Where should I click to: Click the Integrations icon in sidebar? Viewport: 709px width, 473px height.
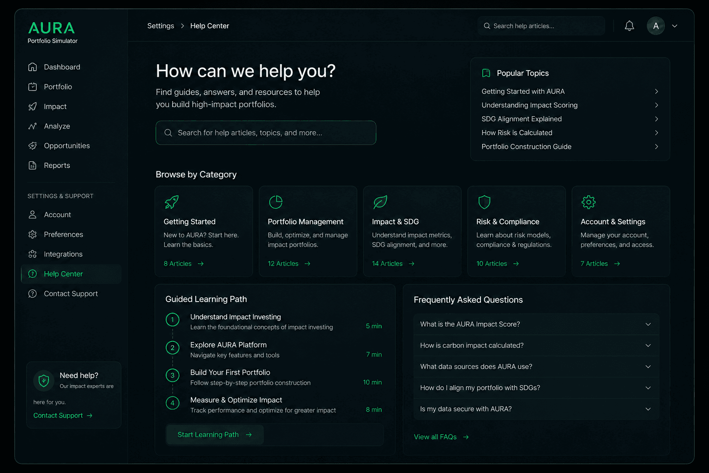coord(32,254)
